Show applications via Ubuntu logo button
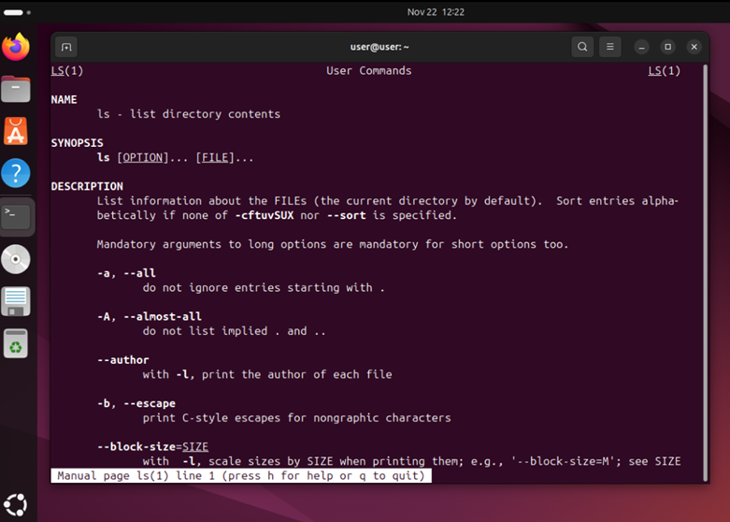Image resolution: width=730 pixels, height=522 pixels. pos(16,502)
